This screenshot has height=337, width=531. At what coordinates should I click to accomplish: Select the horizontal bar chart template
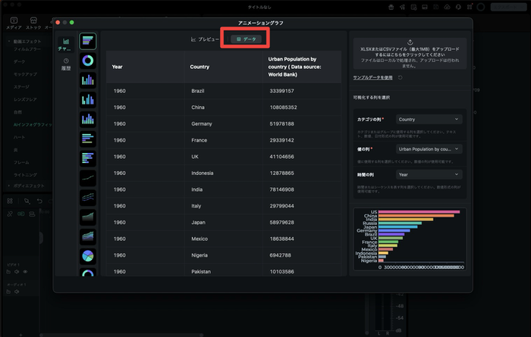coord(89,40)
